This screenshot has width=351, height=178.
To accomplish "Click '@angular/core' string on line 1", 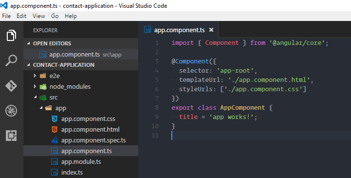I will tap(297, 43).
